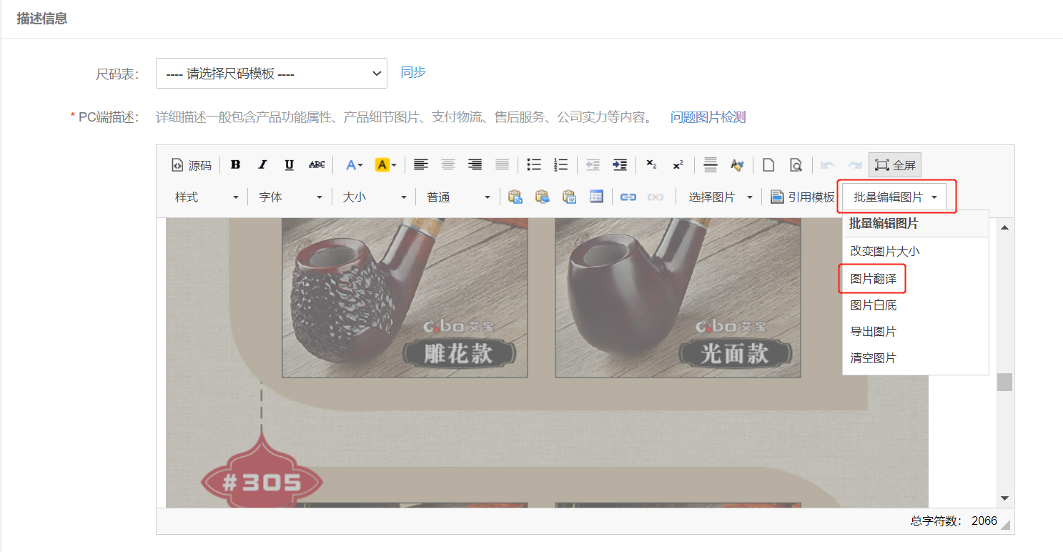Image resolution: width=1063 pixels, height=552 pixels.
Task: Toggle bold formatting
Action: pos(235,165)
